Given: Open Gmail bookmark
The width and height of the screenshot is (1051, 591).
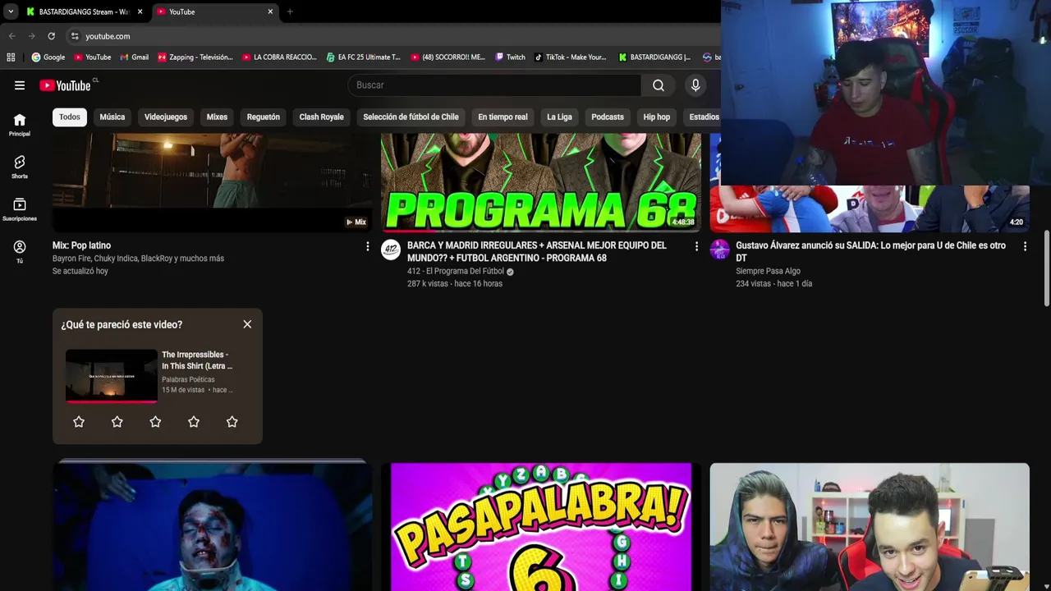Looking at the screenshot, I should (x=135, y=57).
